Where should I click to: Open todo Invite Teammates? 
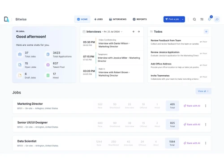point(179,77)
